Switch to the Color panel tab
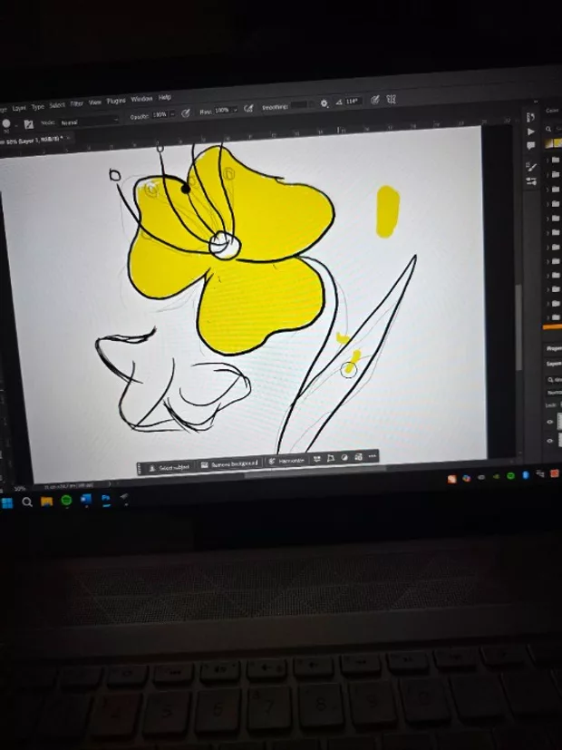562x750 pixels. (x=553, y=111)
